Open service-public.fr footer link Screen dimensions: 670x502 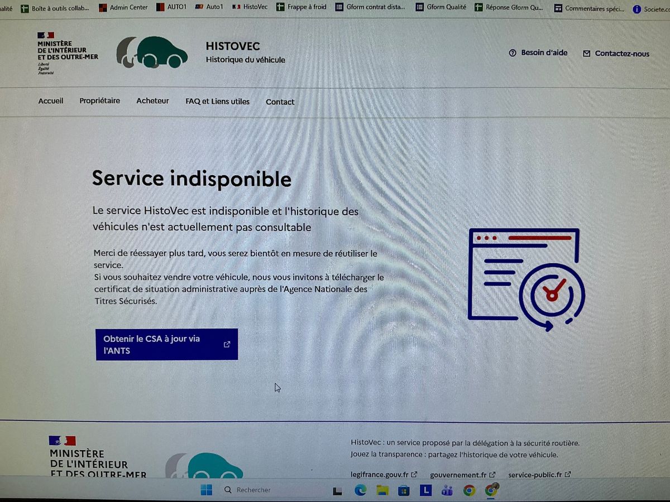pyautogui.click(x=539, y=475)
